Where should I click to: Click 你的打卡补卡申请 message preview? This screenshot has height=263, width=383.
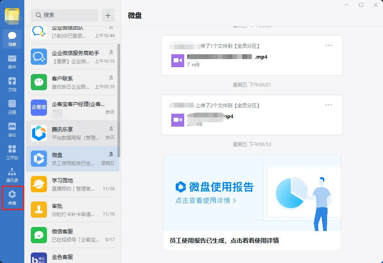73,214
